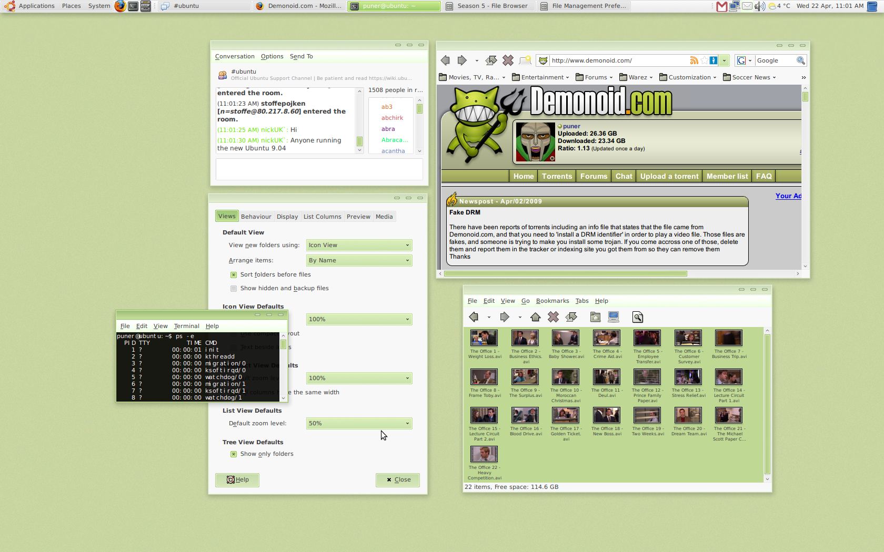Go back in Season 5 file browser
Image resolution: width=884 pixels, height=552 pixels.
[x=474, y=317]
